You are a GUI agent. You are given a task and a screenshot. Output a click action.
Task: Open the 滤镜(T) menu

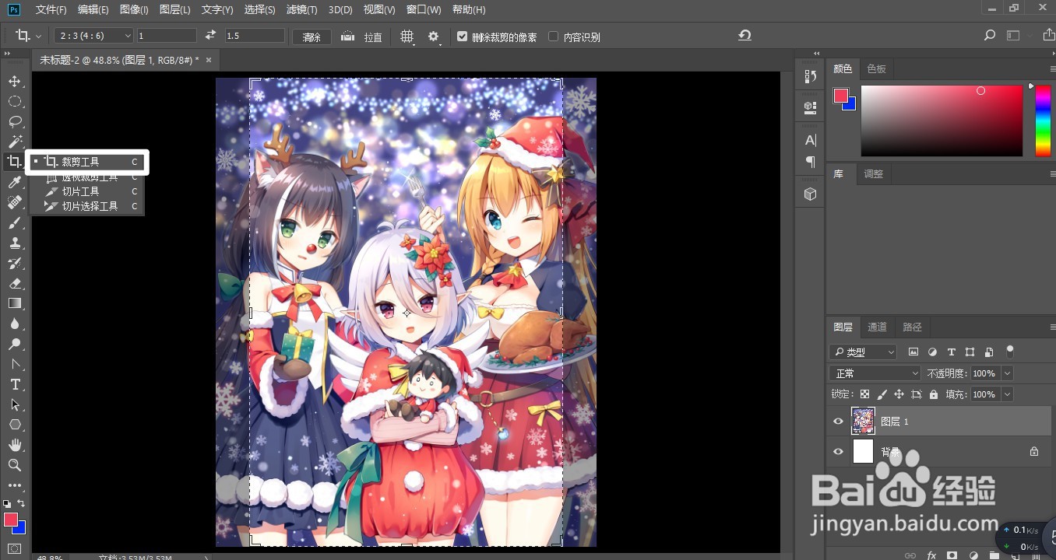[301, 10]
